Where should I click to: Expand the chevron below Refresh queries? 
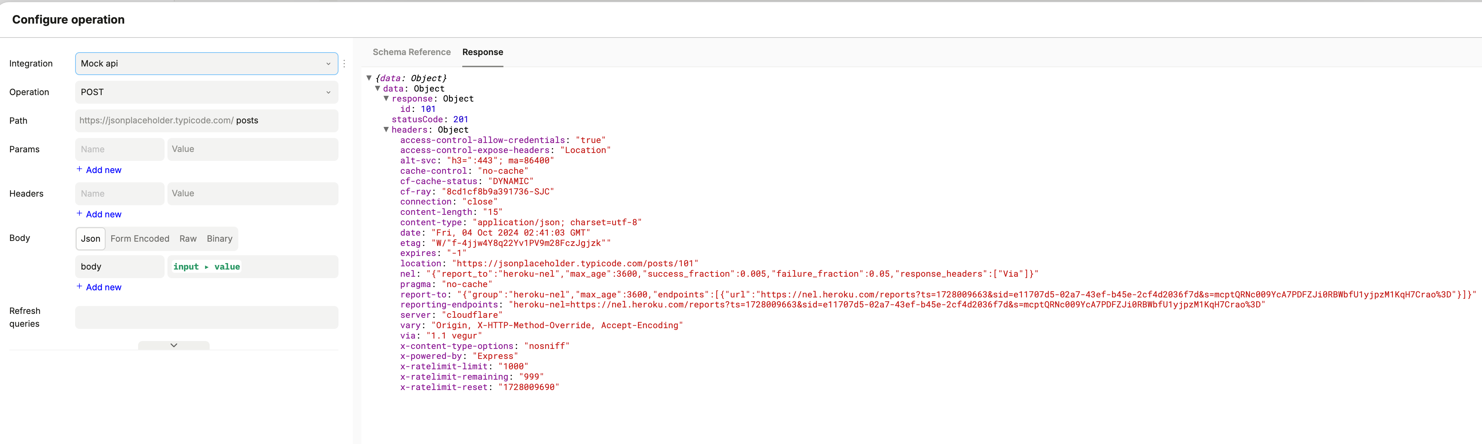(174, 346)
